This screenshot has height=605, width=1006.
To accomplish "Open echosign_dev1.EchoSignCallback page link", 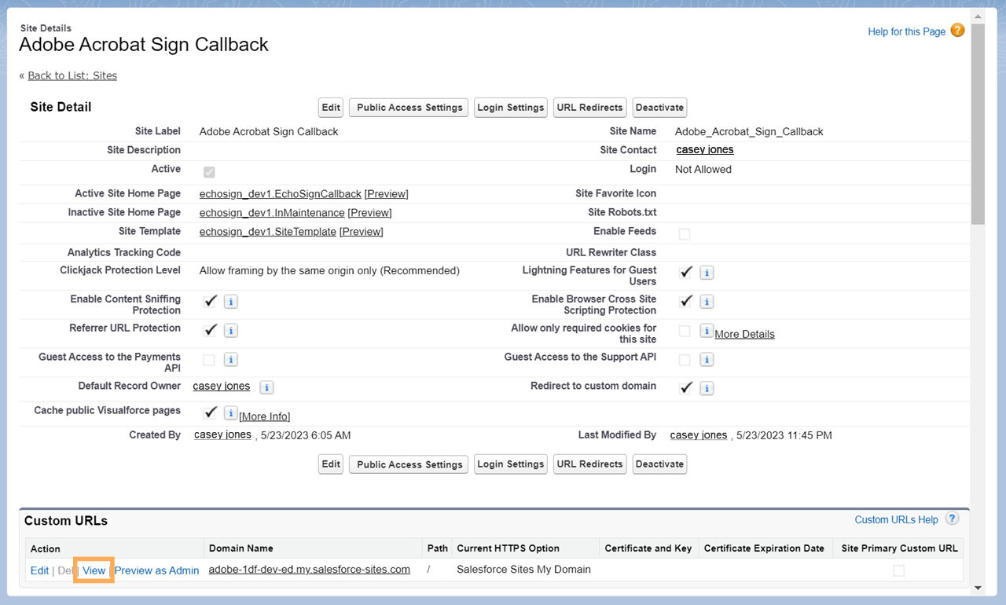I will [281, 193].
